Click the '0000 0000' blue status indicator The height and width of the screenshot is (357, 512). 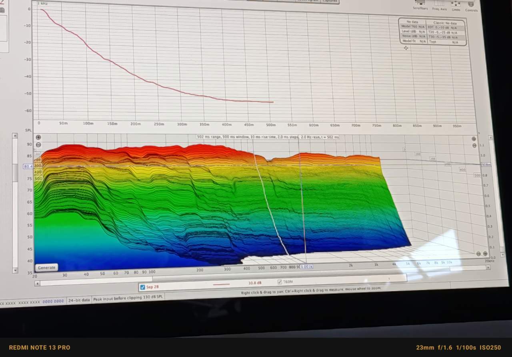pyautogui.click(x=53, y=301)
